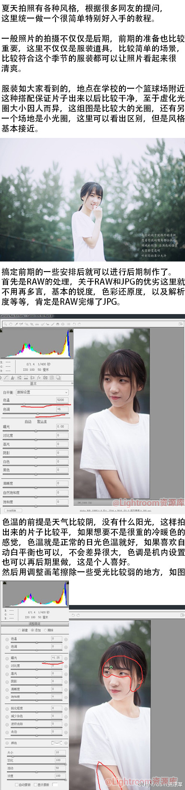Toggle shadow clipping warning above first histogram

pyautogui.click(x=1, y=330)
